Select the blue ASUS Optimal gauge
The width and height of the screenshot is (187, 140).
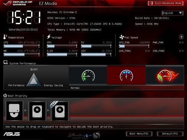126,75
